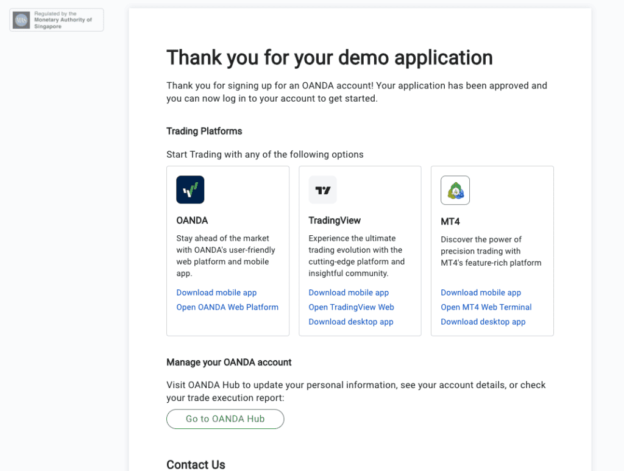Click the OANDA platform logo icon
Image resolution: width=624 pixels, height=471 pixels.
tap(190, 189)
